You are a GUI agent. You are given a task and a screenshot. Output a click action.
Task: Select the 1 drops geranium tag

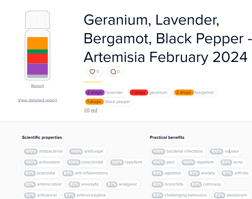tap(149, 93)
